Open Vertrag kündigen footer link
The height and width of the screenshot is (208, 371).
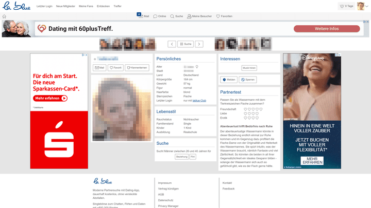click(x=168, y=188)
